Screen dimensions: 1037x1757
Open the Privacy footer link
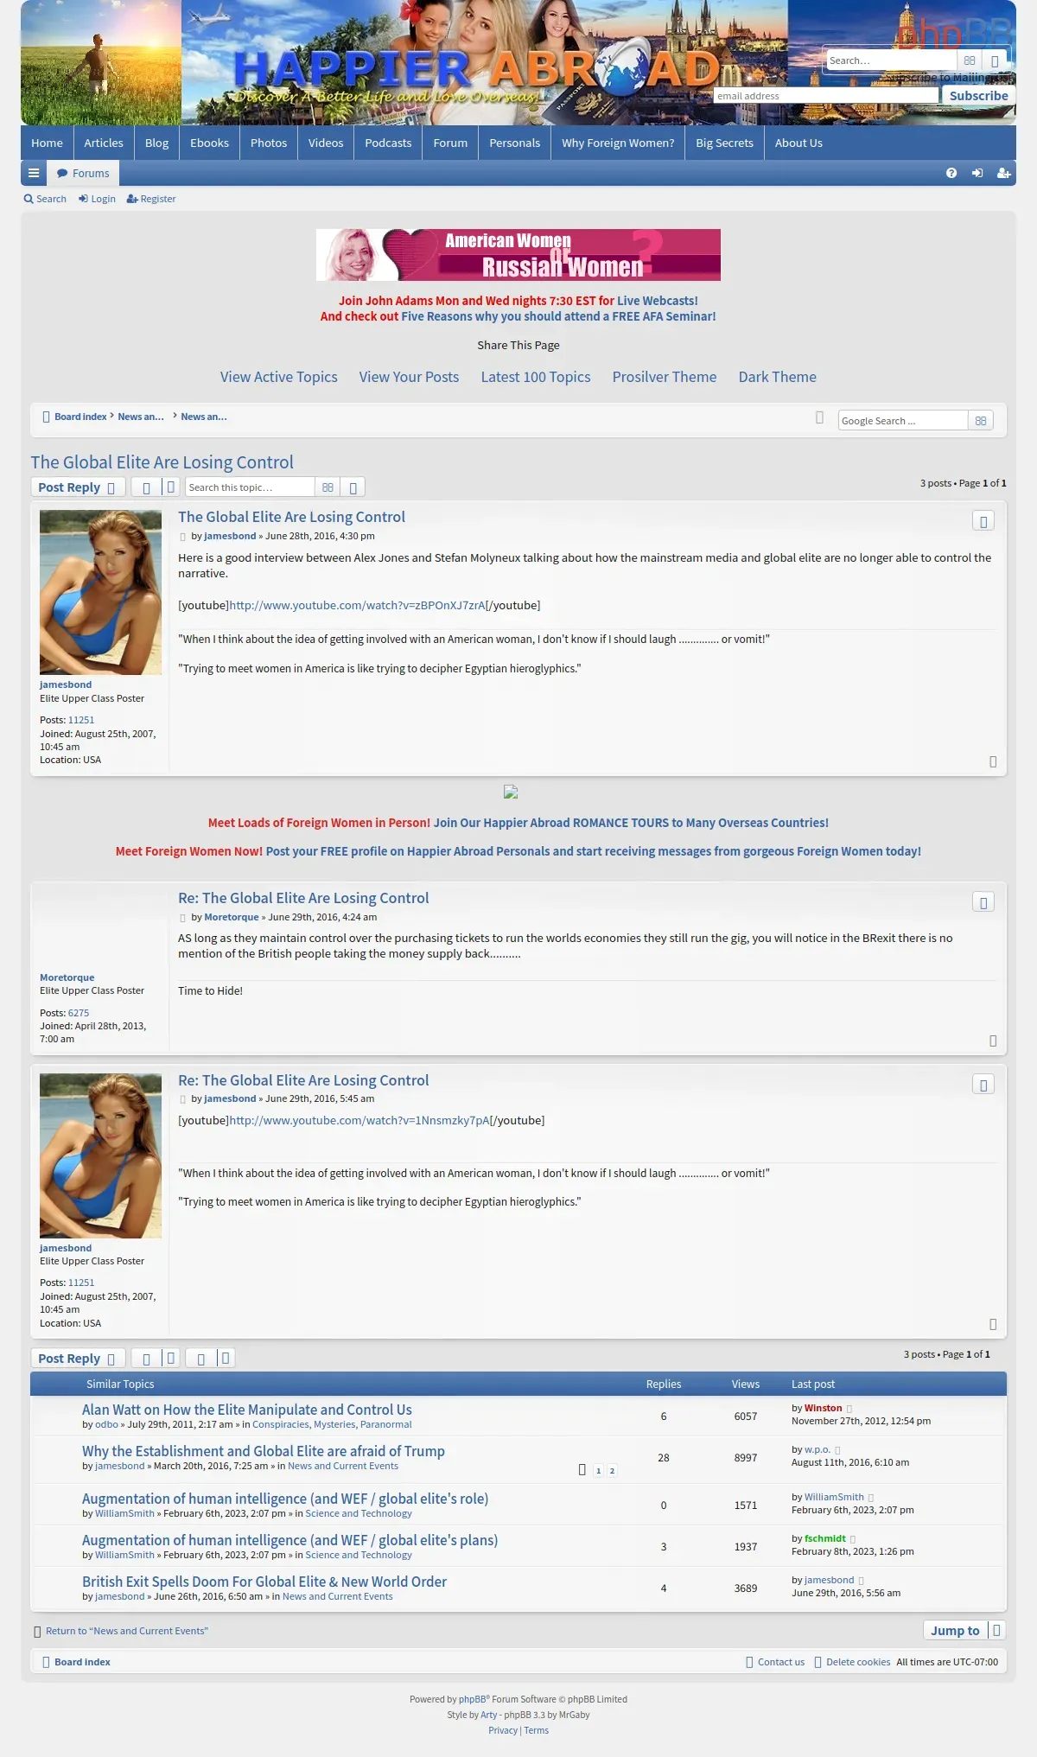pyautogui.click(x=503, y=1730)
